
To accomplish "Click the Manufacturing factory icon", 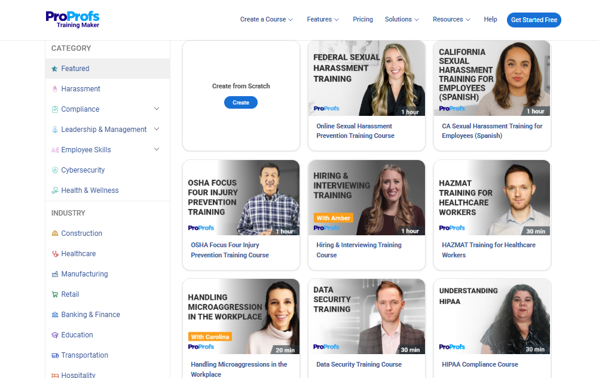I will coord(54,274).
